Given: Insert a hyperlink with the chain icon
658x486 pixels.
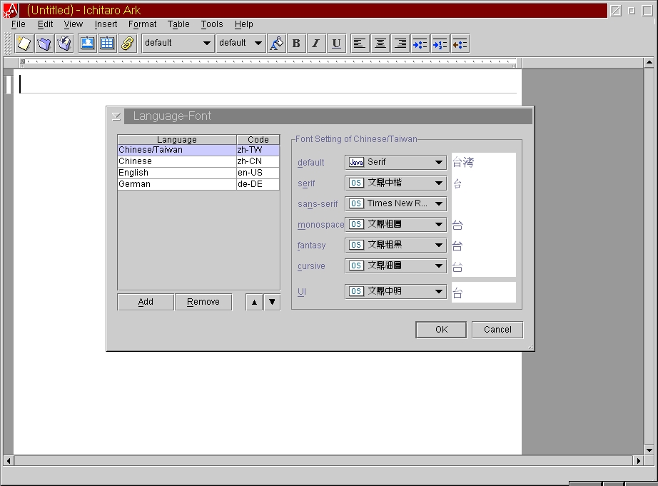Looking at the screenshot, I should click(x=128, y=44).
